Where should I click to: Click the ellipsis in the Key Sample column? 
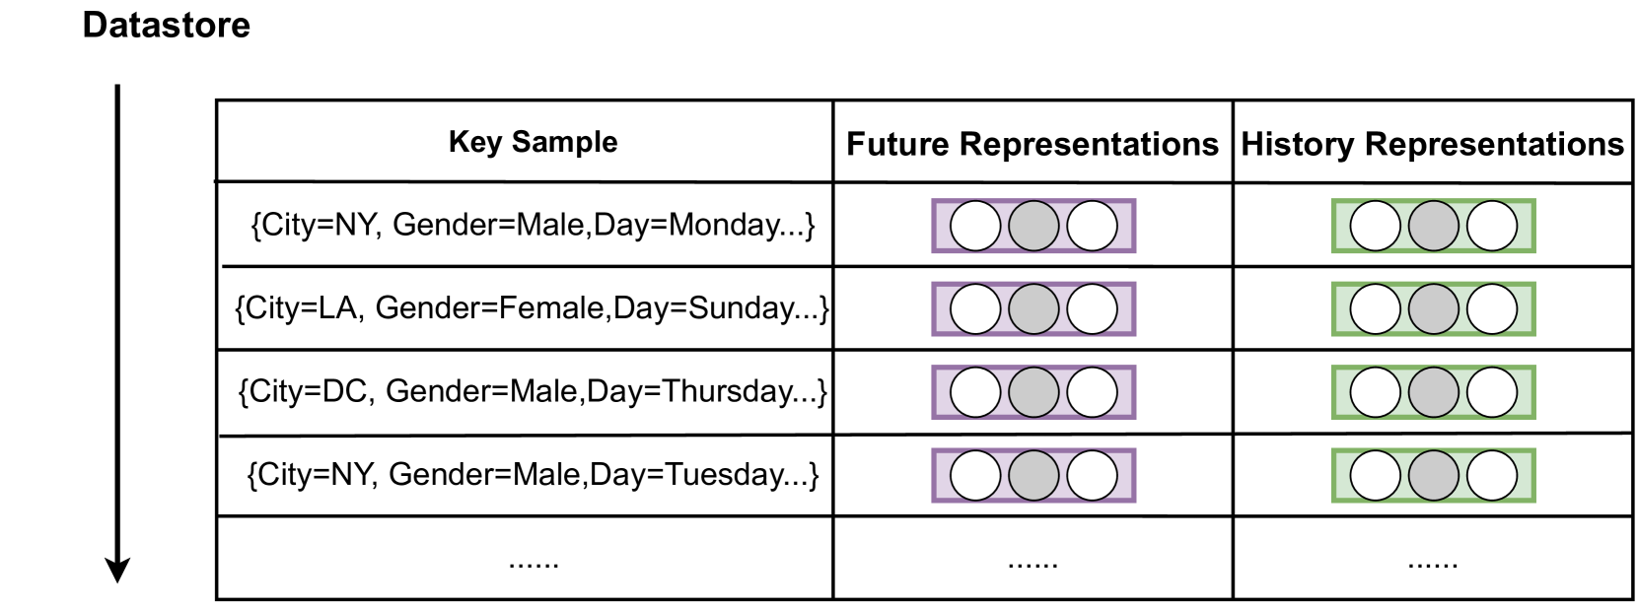[x=534, y=564]
